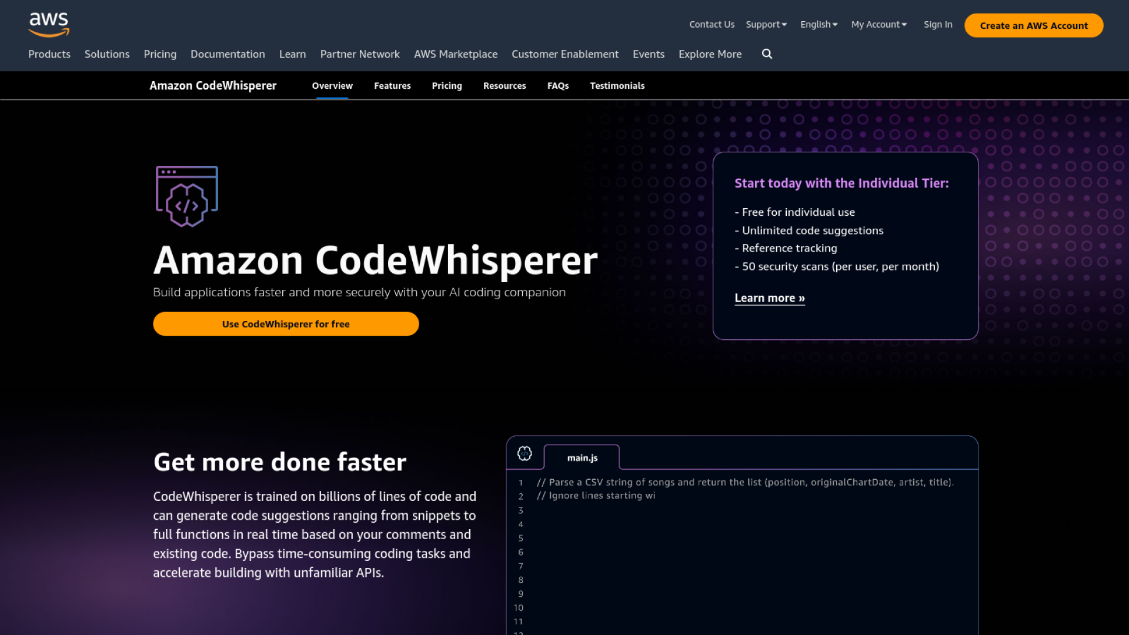Click Create an AWS Account button

point(1033,26)
